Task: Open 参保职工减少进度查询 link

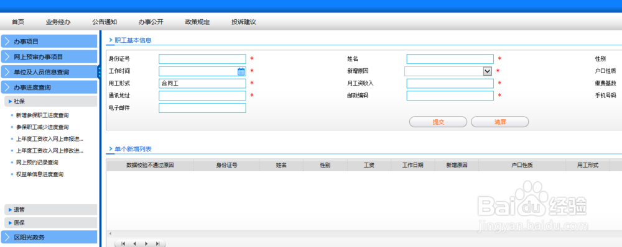Action: point(42,127)
